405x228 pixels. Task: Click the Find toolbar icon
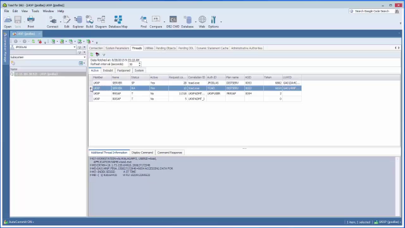coord(144,22)
